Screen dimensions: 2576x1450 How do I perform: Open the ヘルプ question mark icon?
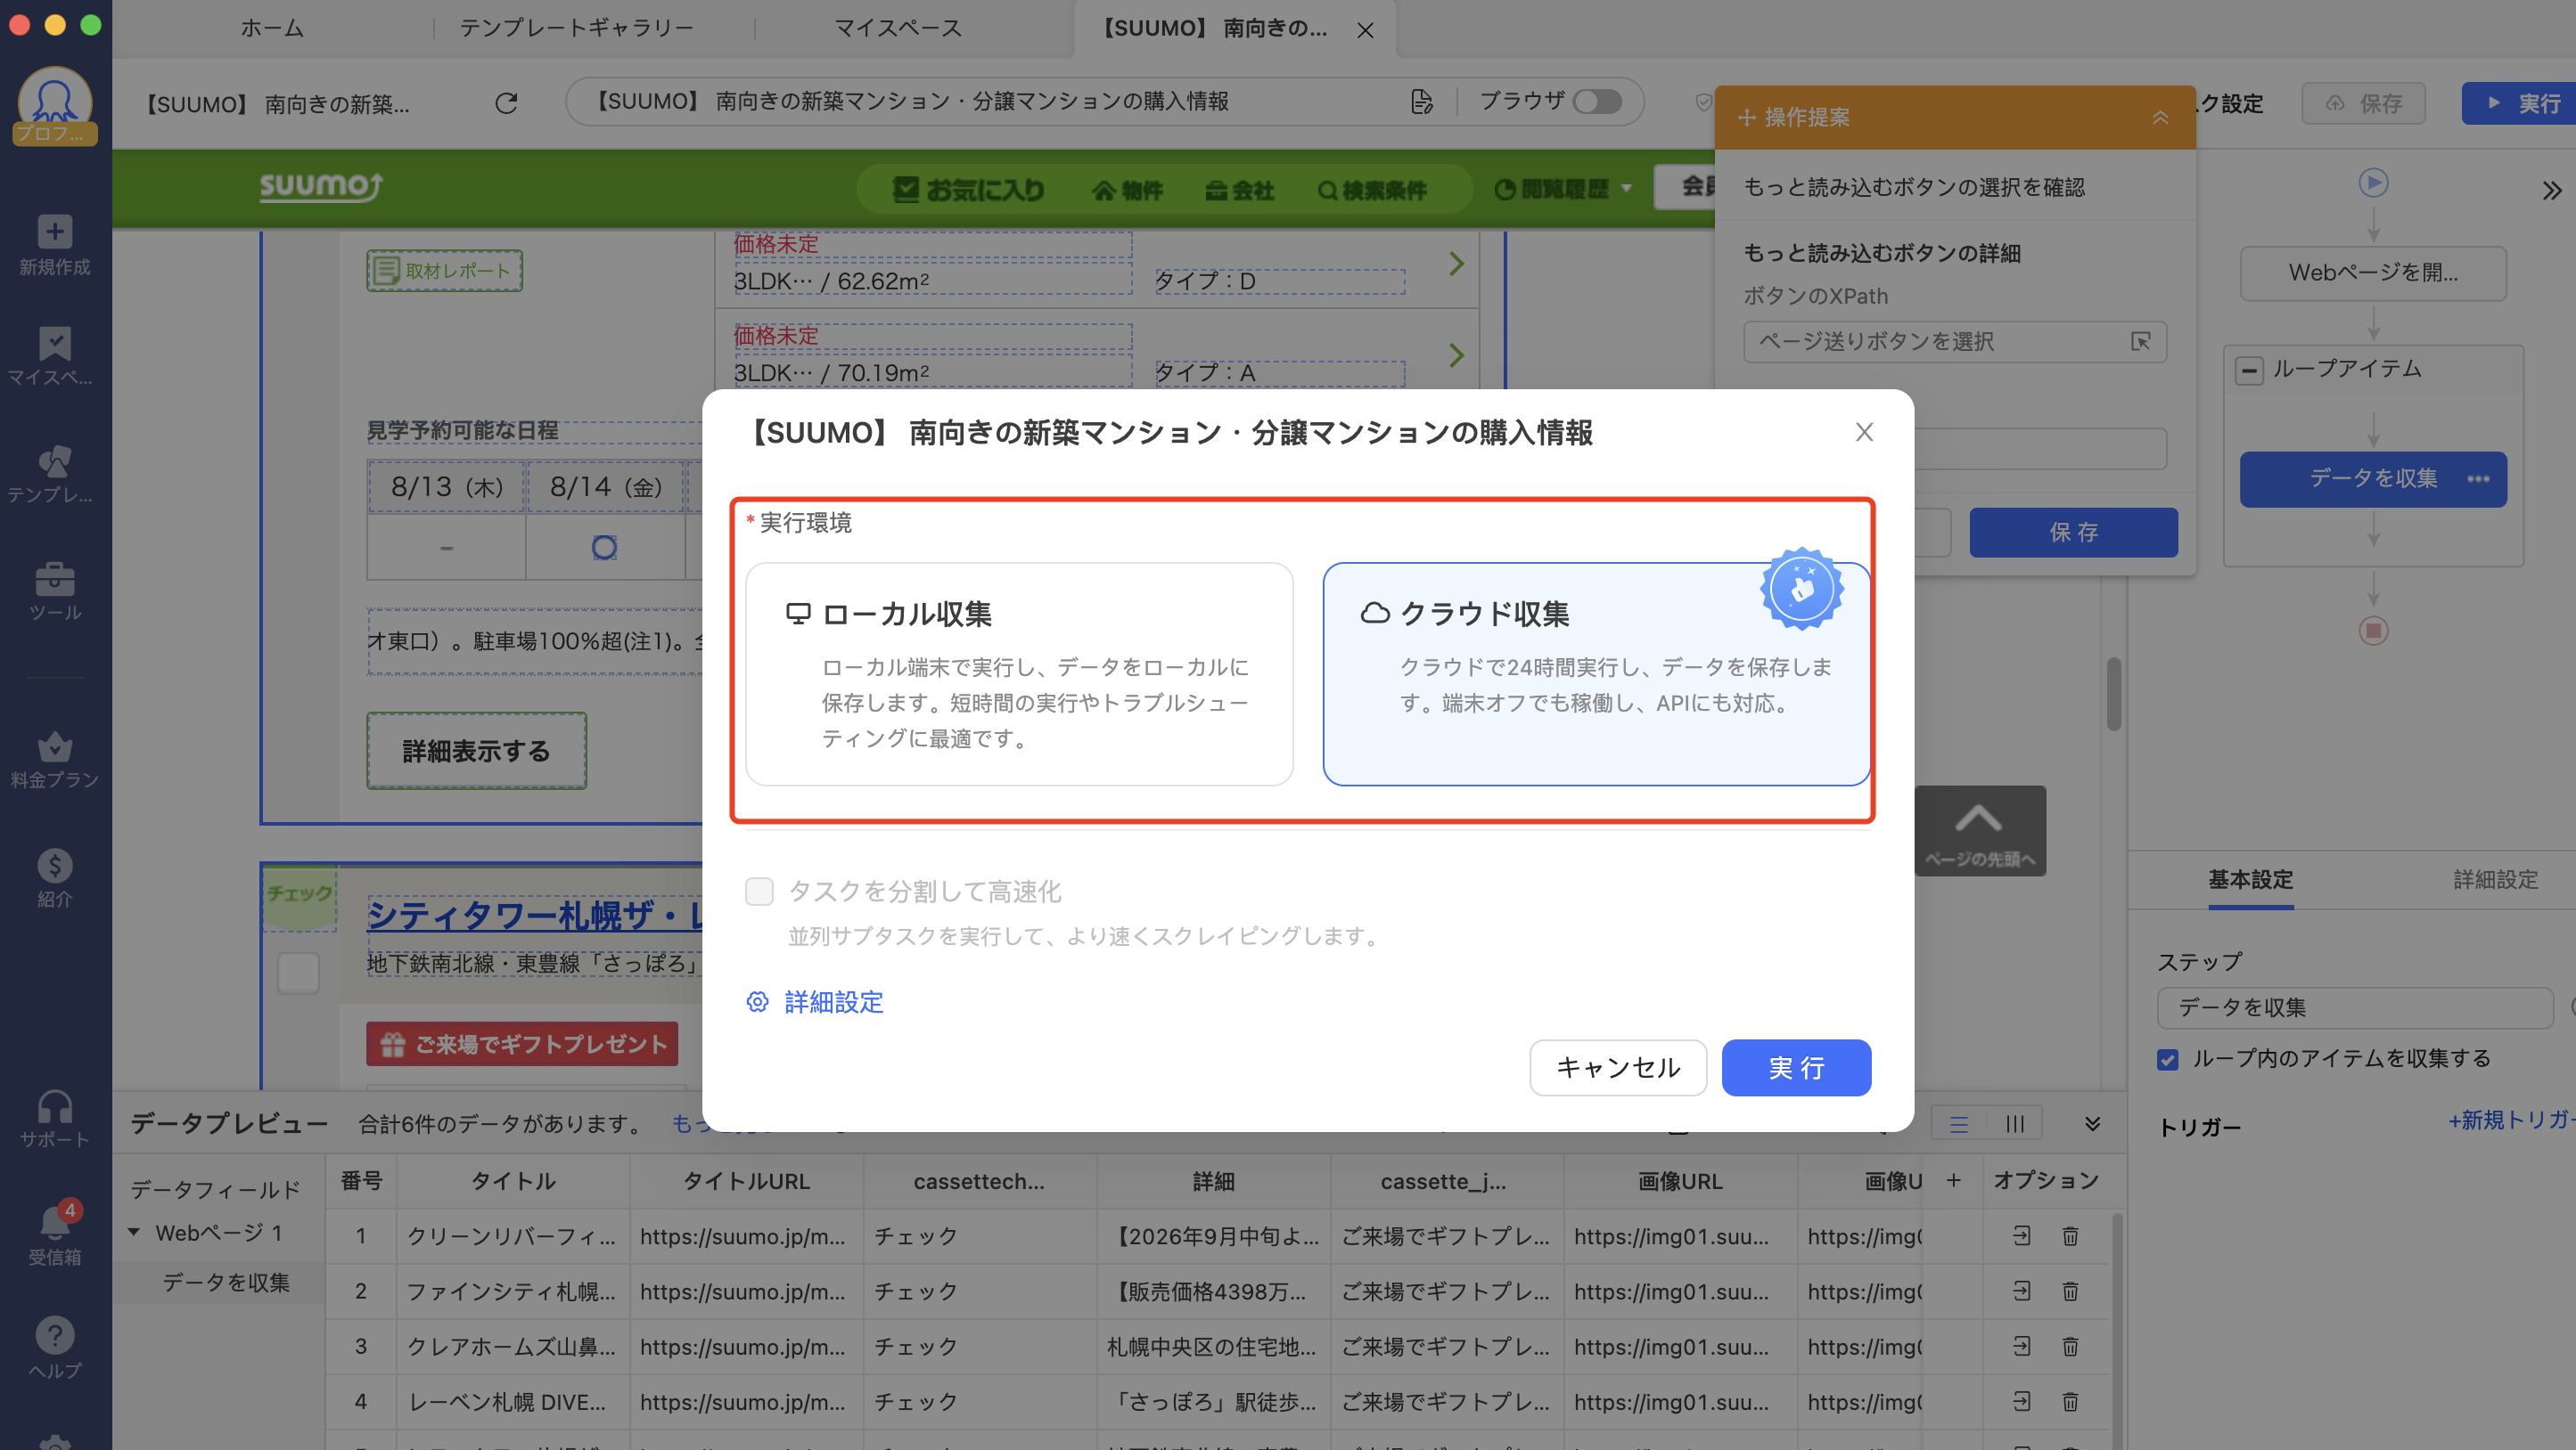tap(55, 1334)
